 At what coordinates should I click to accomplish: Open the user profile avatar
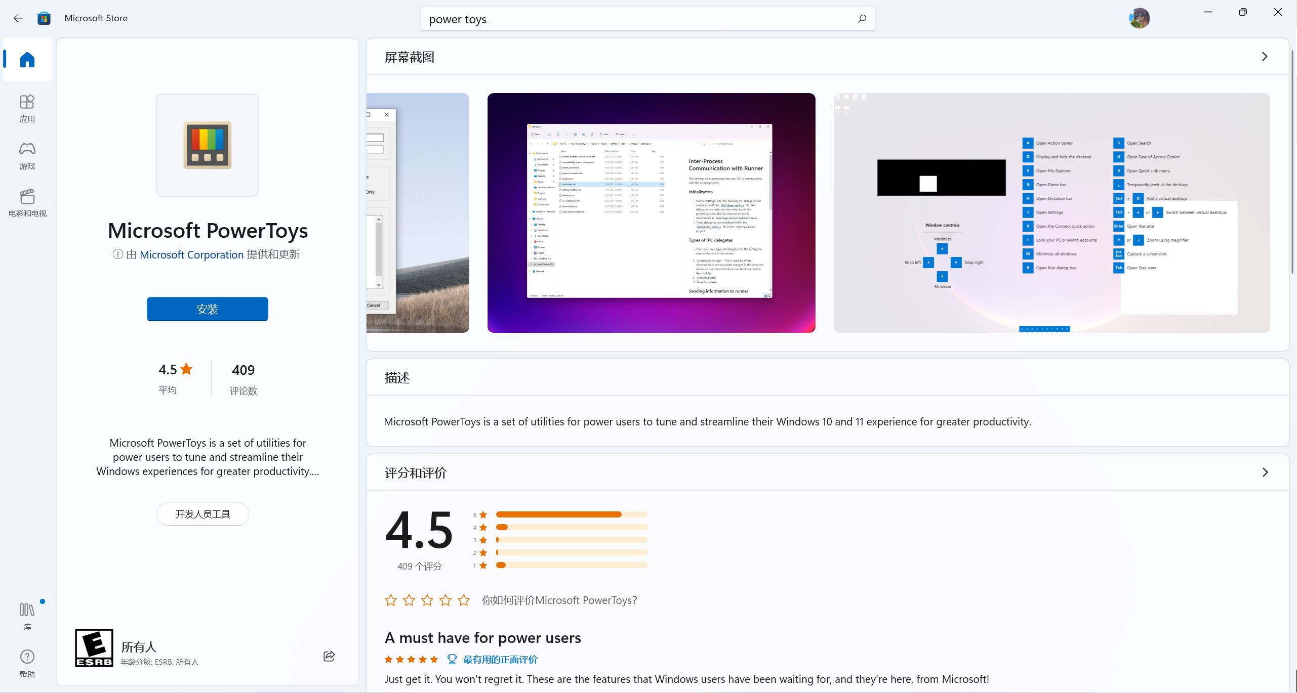click(x=1139, y=18)
